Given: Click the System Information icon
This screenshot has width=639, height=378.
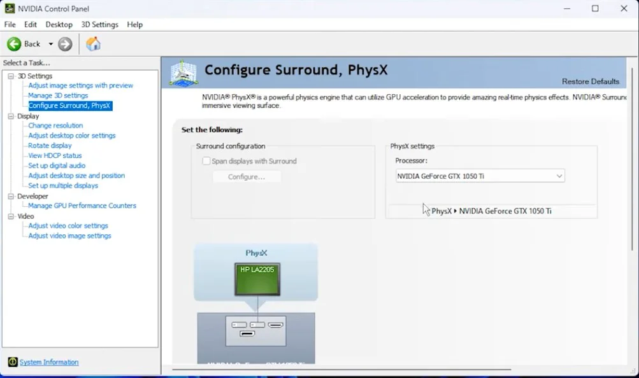Looking at the screenshot, I should (x=13, y=362).
